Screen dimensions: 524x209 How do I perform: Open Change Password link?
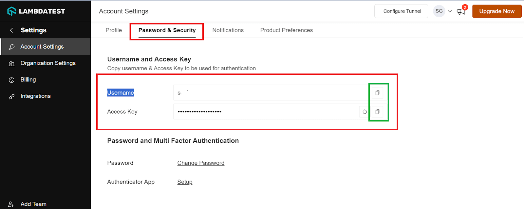point(201,163)
